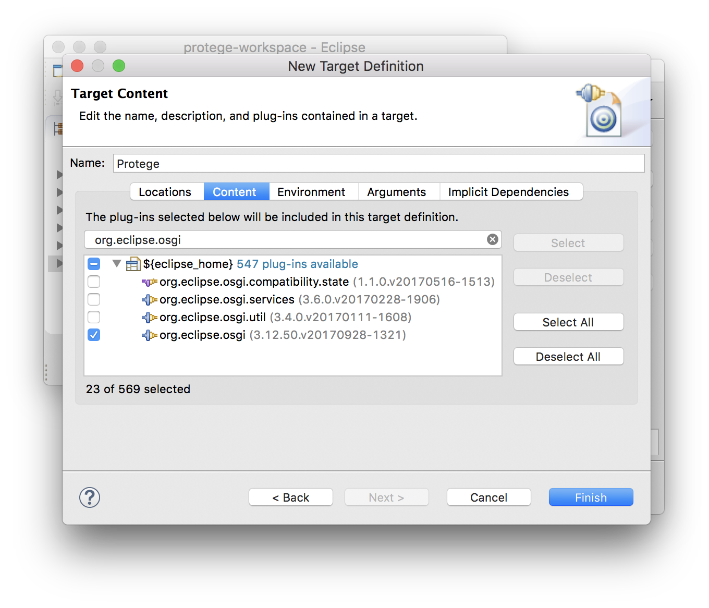The width and height of the screenshot is (709, 608).
Task: Click the Cancel button
Action: (489, 497)
